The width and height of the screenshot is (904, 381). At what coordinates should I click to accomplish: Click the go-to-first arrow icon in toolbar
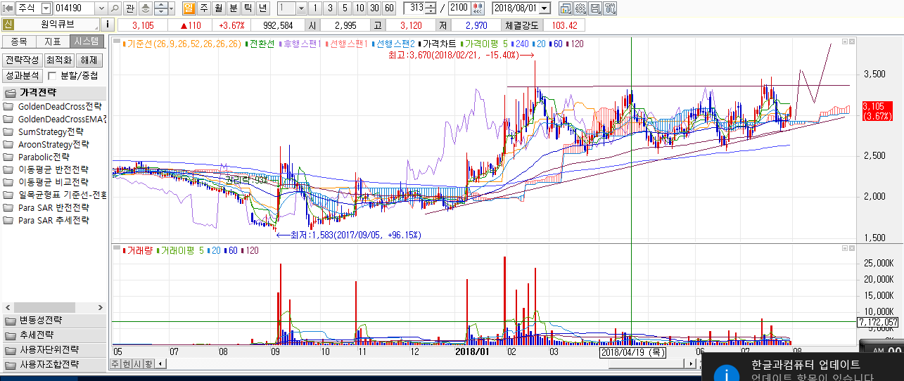tap(8, 8)
